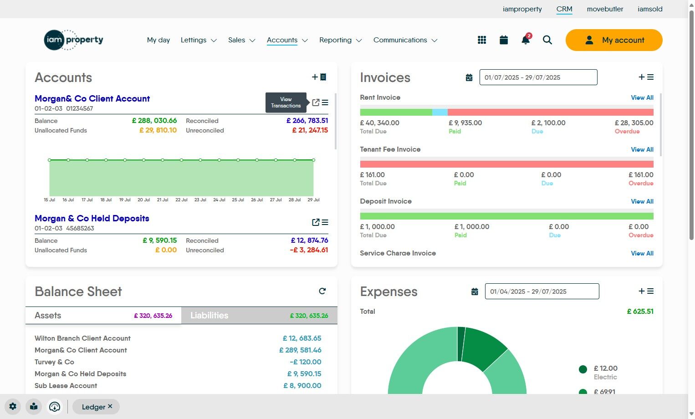Click the green Paid segment of Rent Invoice bar
Image resolution: width=695 pixels, height=419 pixels.
tap(396, 112)
